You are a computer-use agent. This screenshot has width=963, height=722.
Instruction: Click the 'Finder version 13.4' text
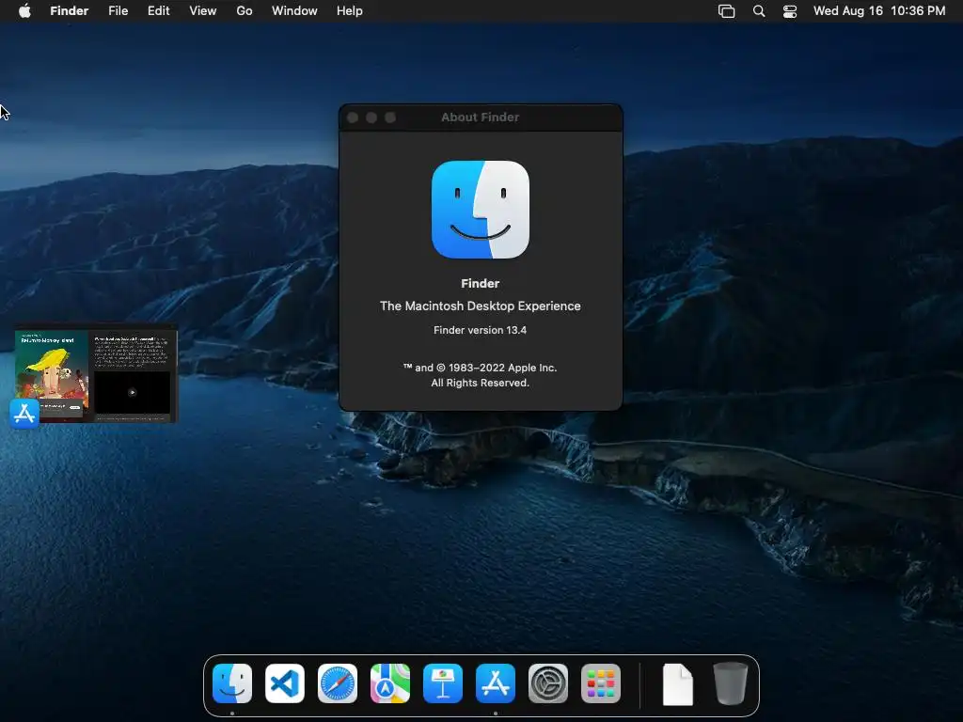(x=481, y=330)
